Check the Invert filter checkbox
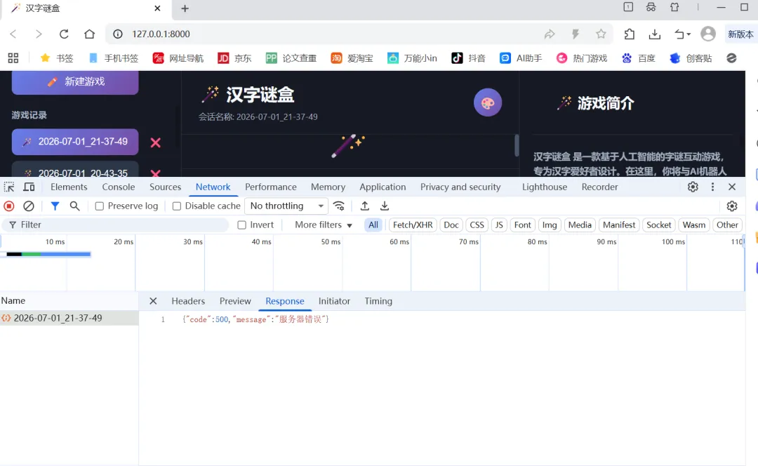The height and width of the screenshot is (466, 758). (x=241, y=225)
